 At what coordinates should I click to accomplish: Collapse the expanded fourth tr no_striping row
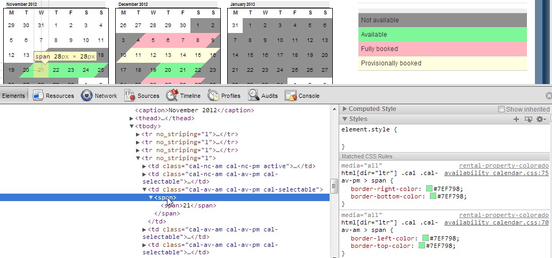pyautogui.click(x=138, y=159)
